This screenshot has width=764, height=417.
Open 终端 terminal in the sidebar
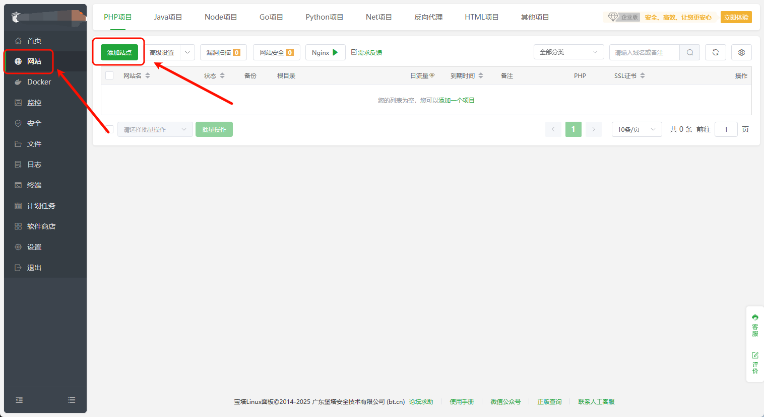34,185
